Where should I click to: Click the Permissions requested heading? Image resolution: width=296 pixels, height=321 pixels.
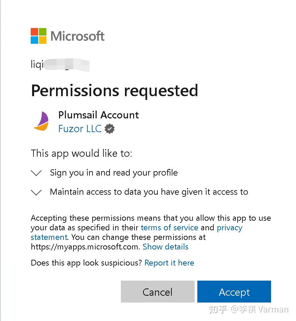(x=114, y=91)
